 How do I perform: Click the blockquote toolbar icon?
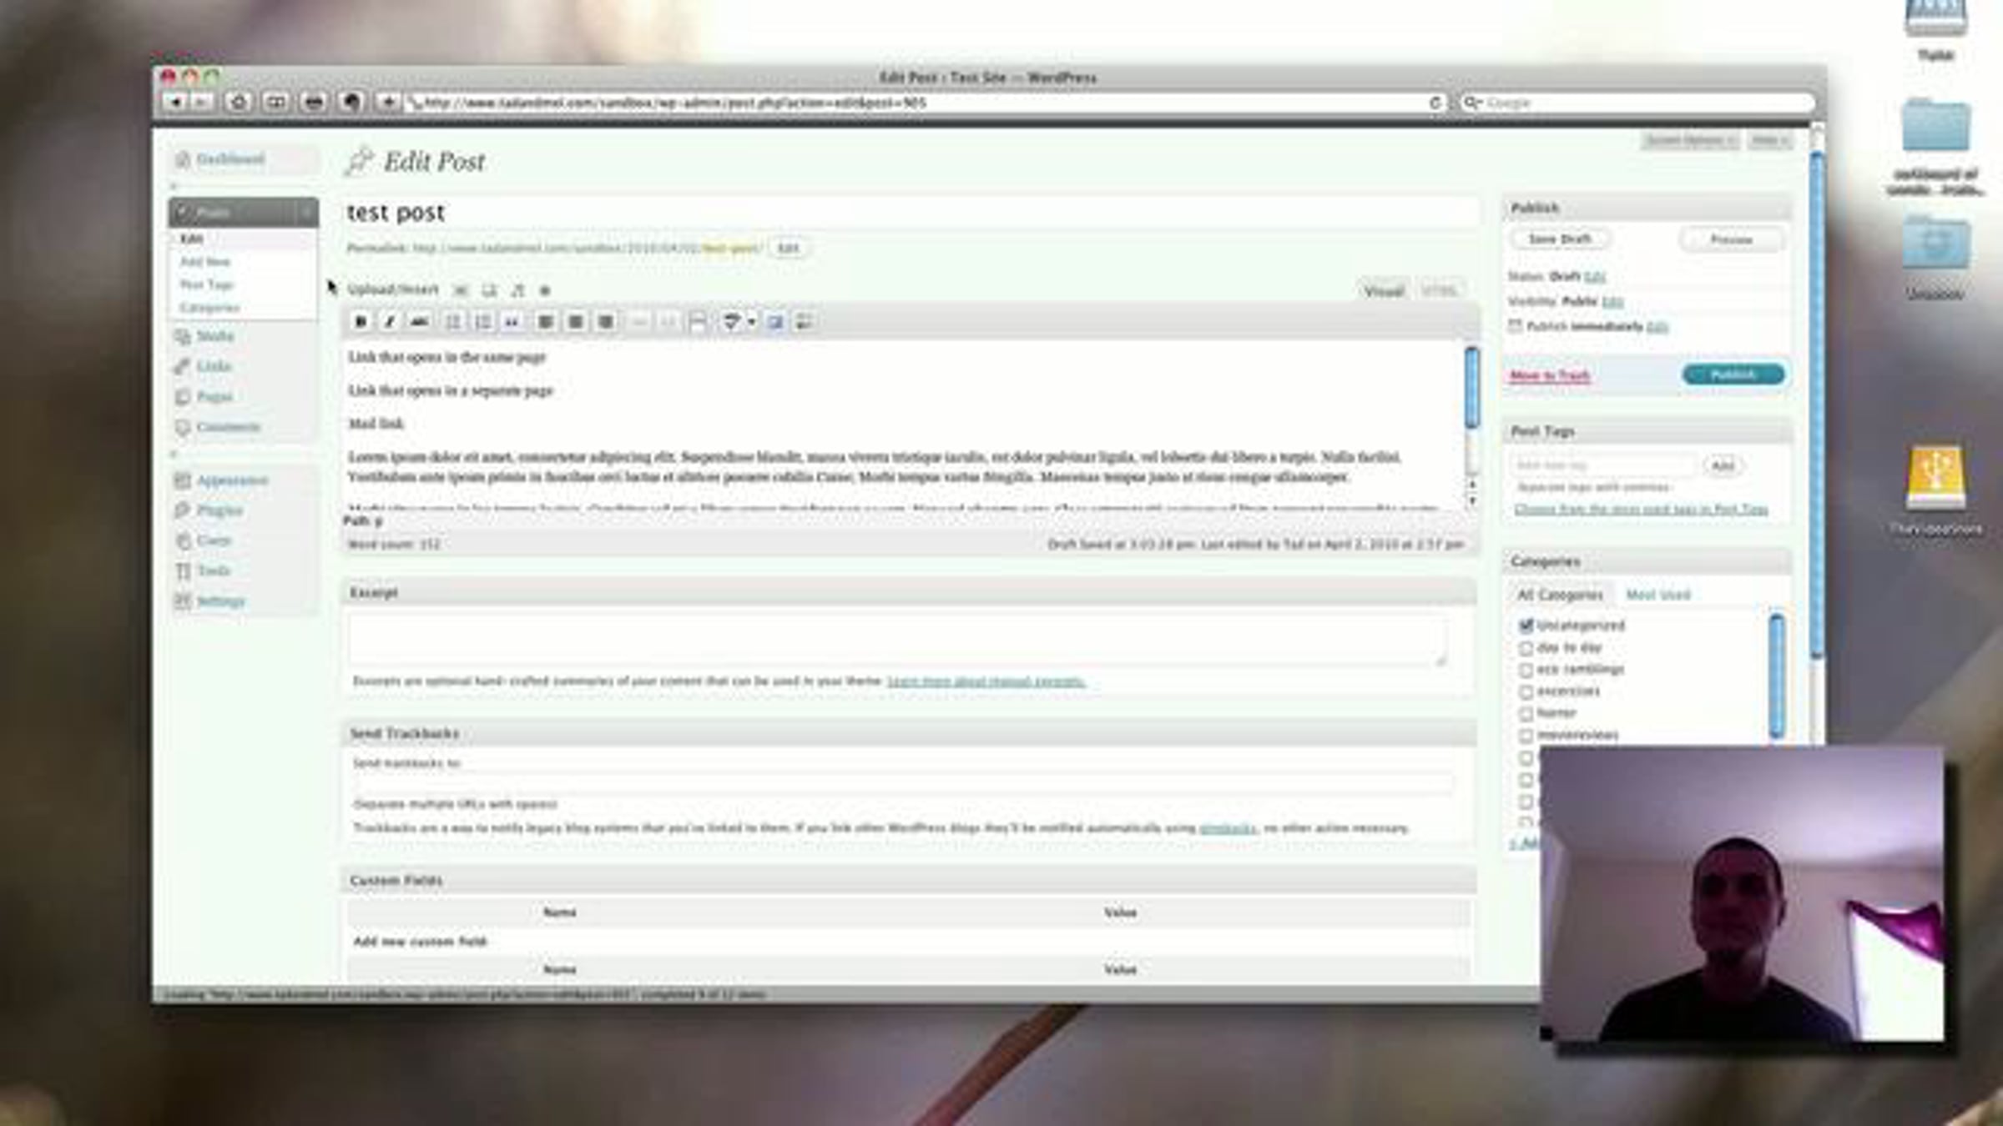coord(512,321)
